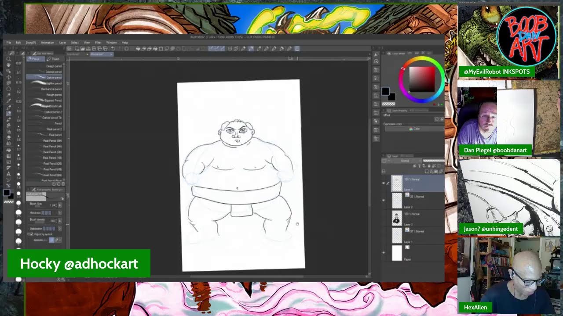Open the layer blending mode dropdown

click(405, 161)
